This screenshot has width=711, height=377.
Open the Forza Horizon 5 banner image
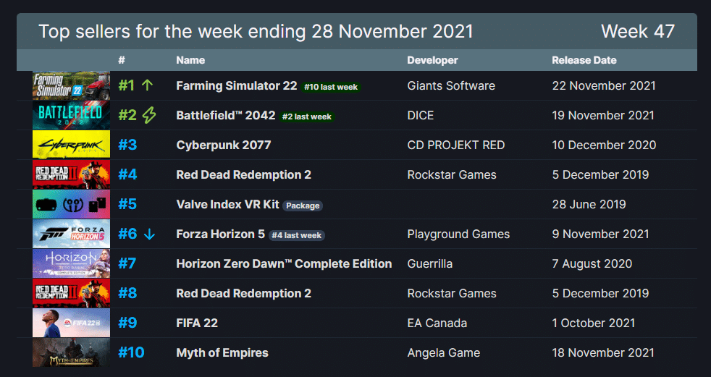tap(71, 234)
